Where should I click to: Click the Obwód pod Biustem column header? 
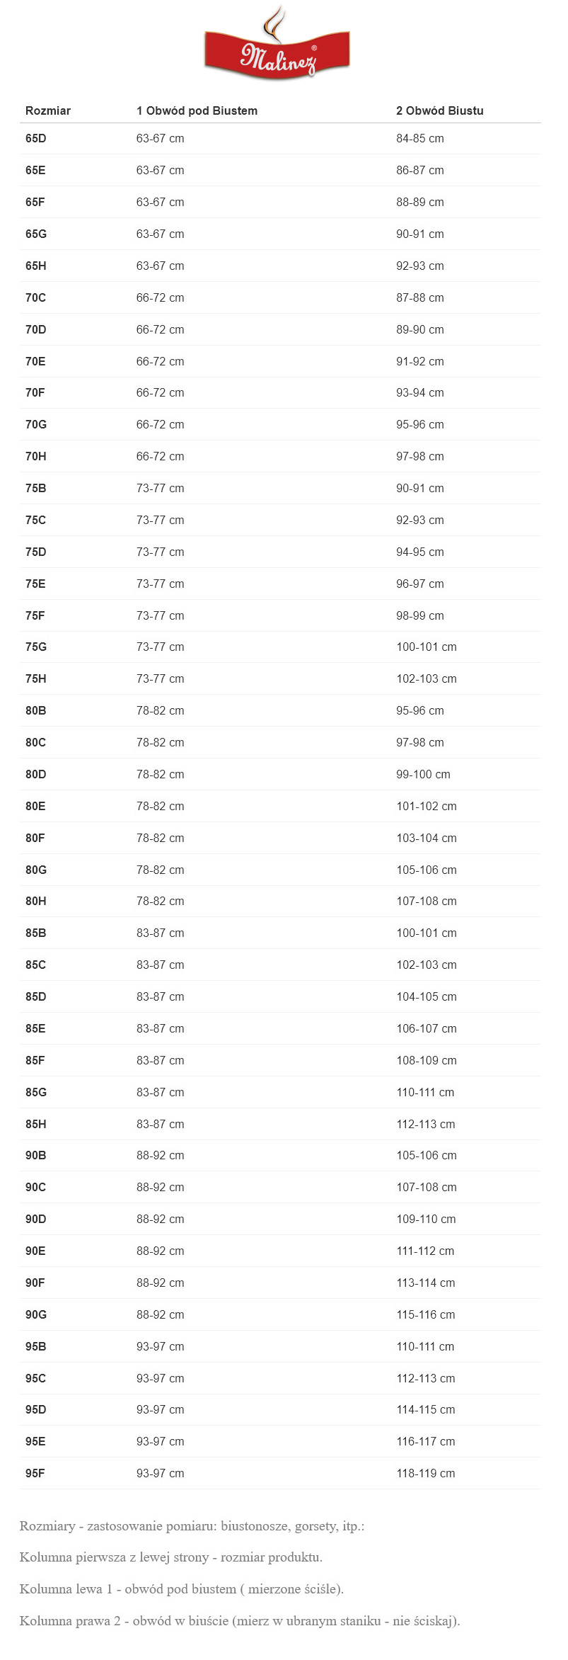coord(197,110)
